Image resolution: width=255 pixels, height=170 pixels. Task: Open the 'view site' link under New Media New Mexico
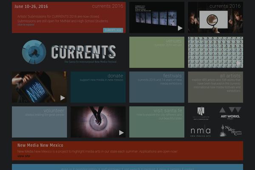pyautogui.click(x=24, y=156)
